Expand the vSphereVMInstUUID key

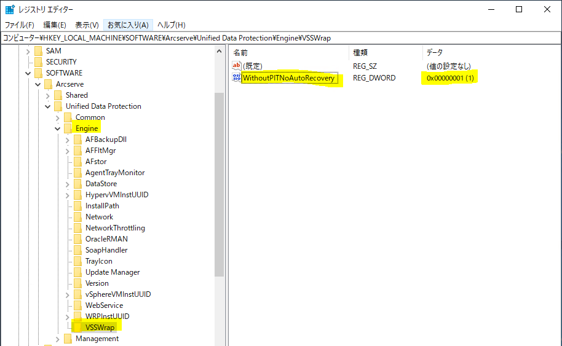[68, 295]
